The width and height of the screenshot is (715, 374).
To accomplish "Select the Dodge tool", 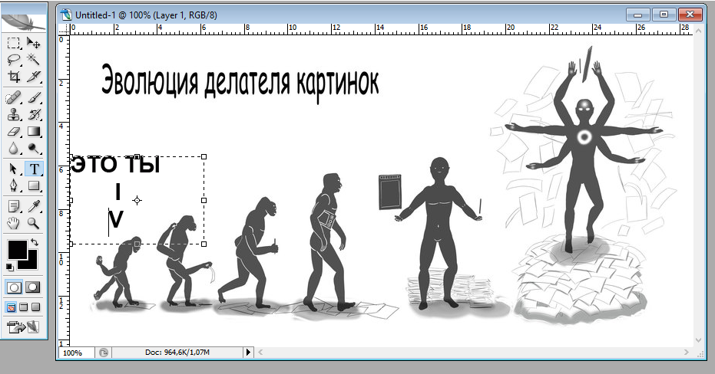I will tap(33, 149).
